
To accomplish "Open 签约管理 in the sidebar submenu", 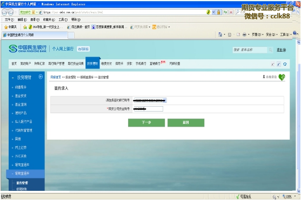I will coord(22,183).
